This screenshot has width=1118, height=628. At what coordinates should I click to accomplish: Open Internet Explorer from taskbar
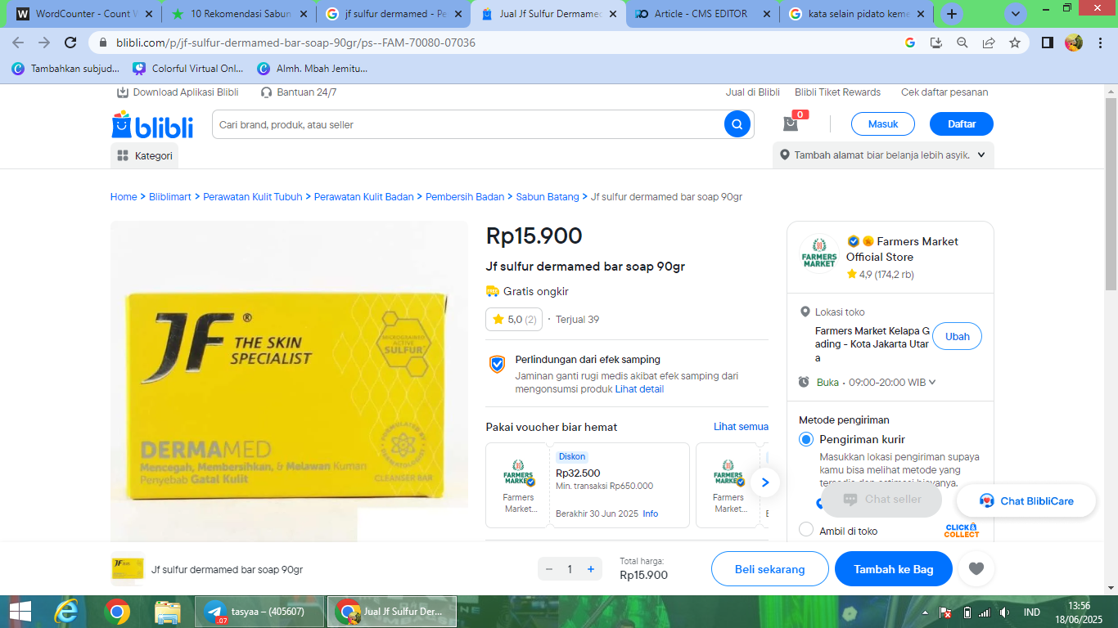67,612
